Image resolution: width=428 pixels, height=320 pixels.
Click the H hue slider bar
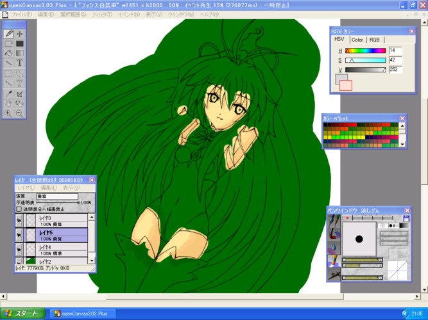[366, 51]
